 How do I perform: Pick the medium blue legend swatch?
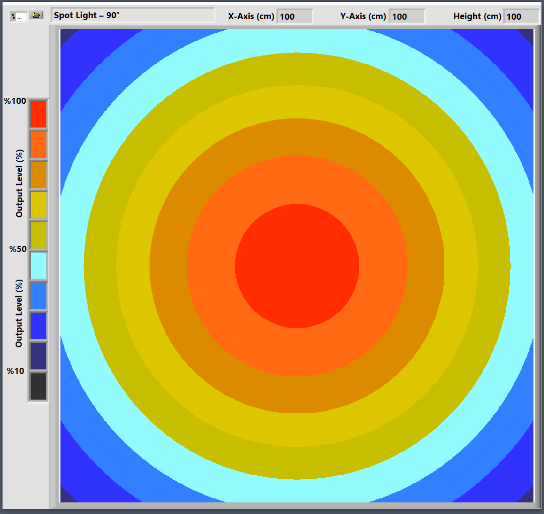[38, 296]
